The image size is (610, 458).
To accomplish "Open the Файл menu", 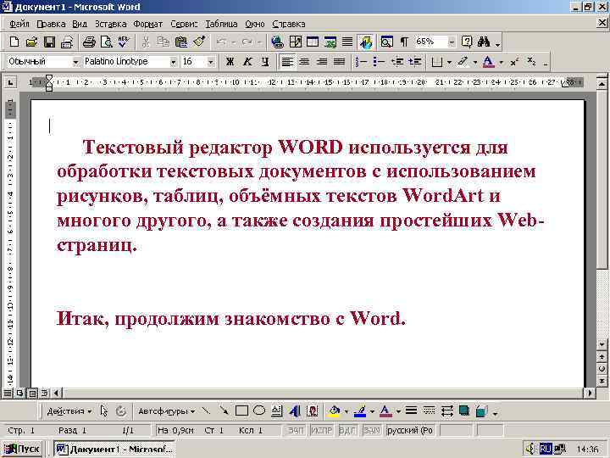I will point(19,24).
